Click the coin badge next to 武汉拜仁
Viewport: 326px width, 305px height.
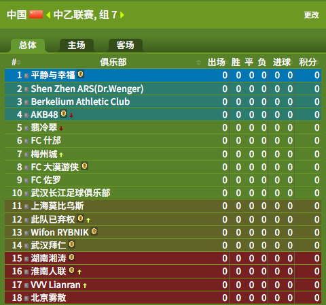[x=71, y=244]
